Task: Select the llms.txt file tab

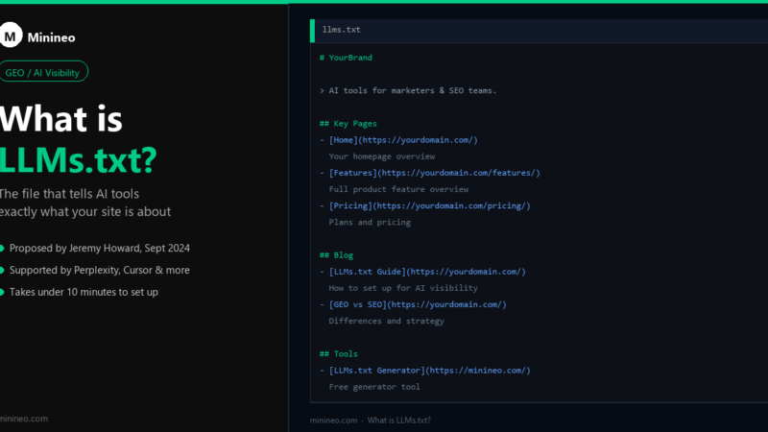Action: pyautogui.click(x=342, y=30)
